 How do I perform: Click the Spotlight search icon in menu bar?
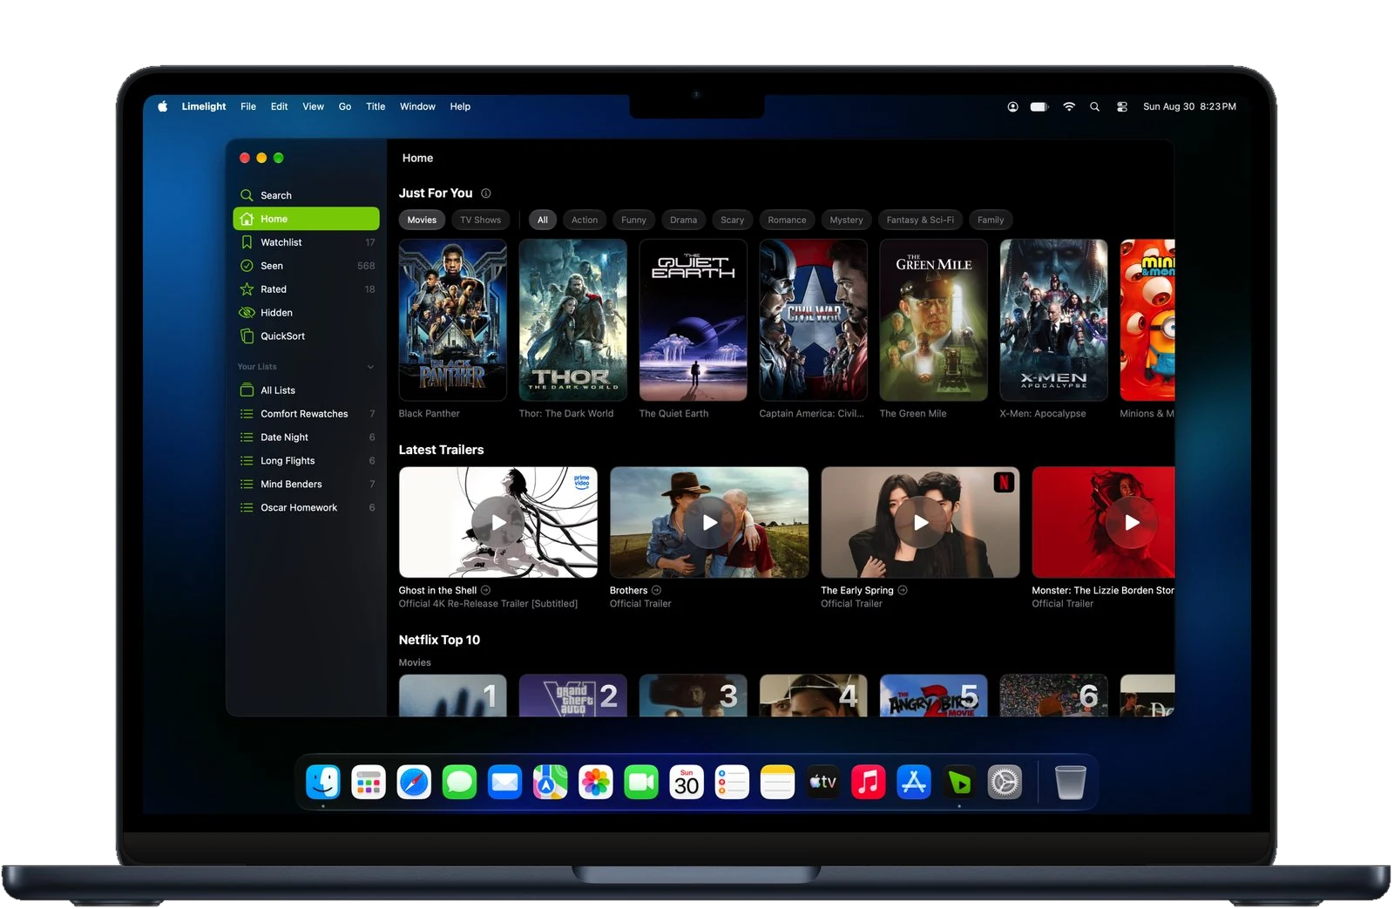pos(1094,106)
